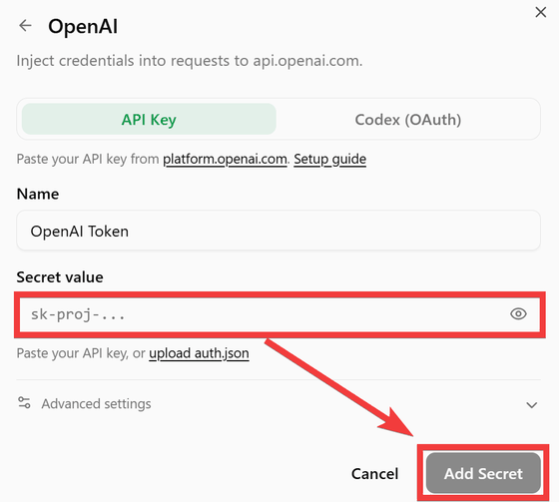The image size is (559, 502).
Task: Expand Advanced settings via chevron arrow
Action: 531,405
